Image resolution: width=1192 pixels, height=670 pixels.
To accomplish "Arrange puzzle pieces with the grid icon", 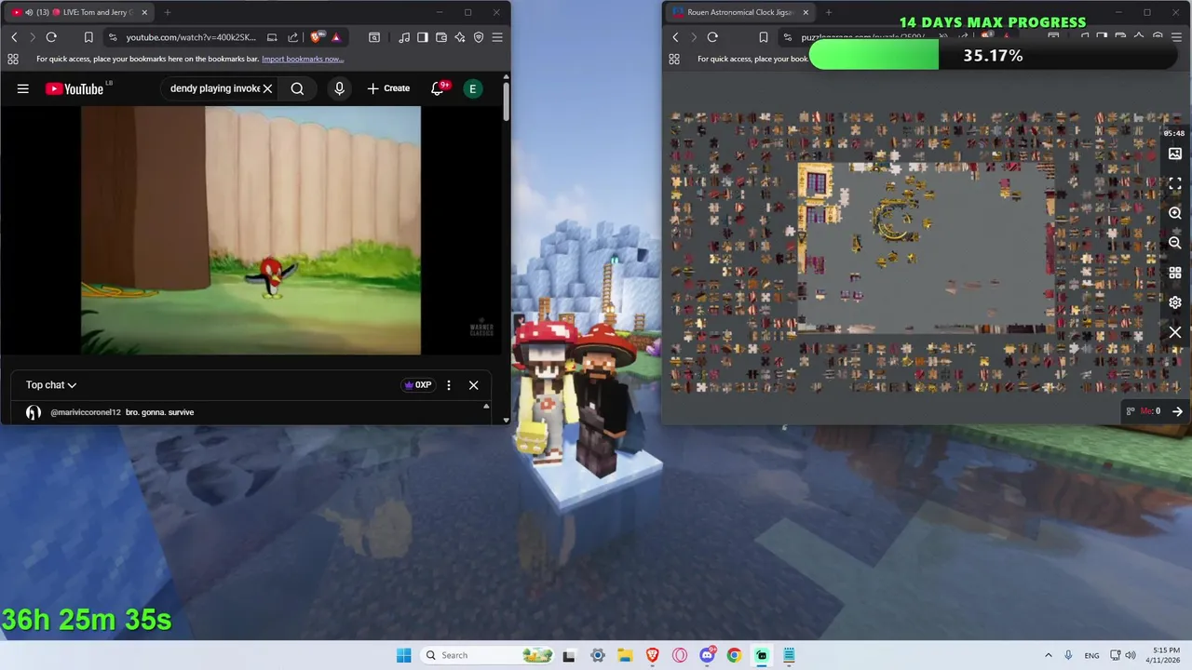I will 1175,273.
